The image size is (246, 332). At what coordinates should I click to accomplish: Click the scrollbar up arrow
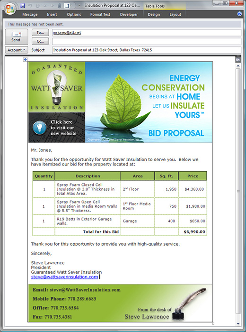coord(238,66)
